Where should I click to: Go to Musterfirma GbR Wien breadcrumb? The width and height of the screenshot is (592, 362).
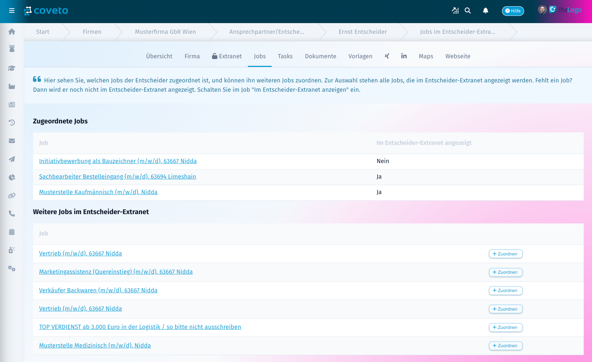coord(165,32)
